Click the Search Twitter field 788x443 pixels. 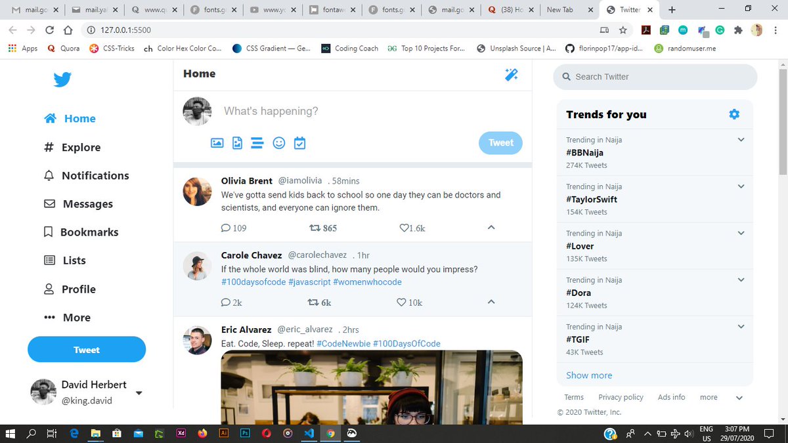tap(655, 77)
